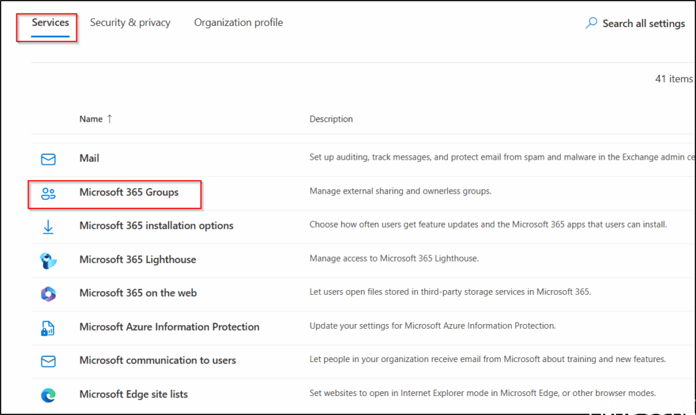The width and height of the screenshot is (696, 415).
Task: Open Microsoft Edge site lists
Action: tap(133, 394)
